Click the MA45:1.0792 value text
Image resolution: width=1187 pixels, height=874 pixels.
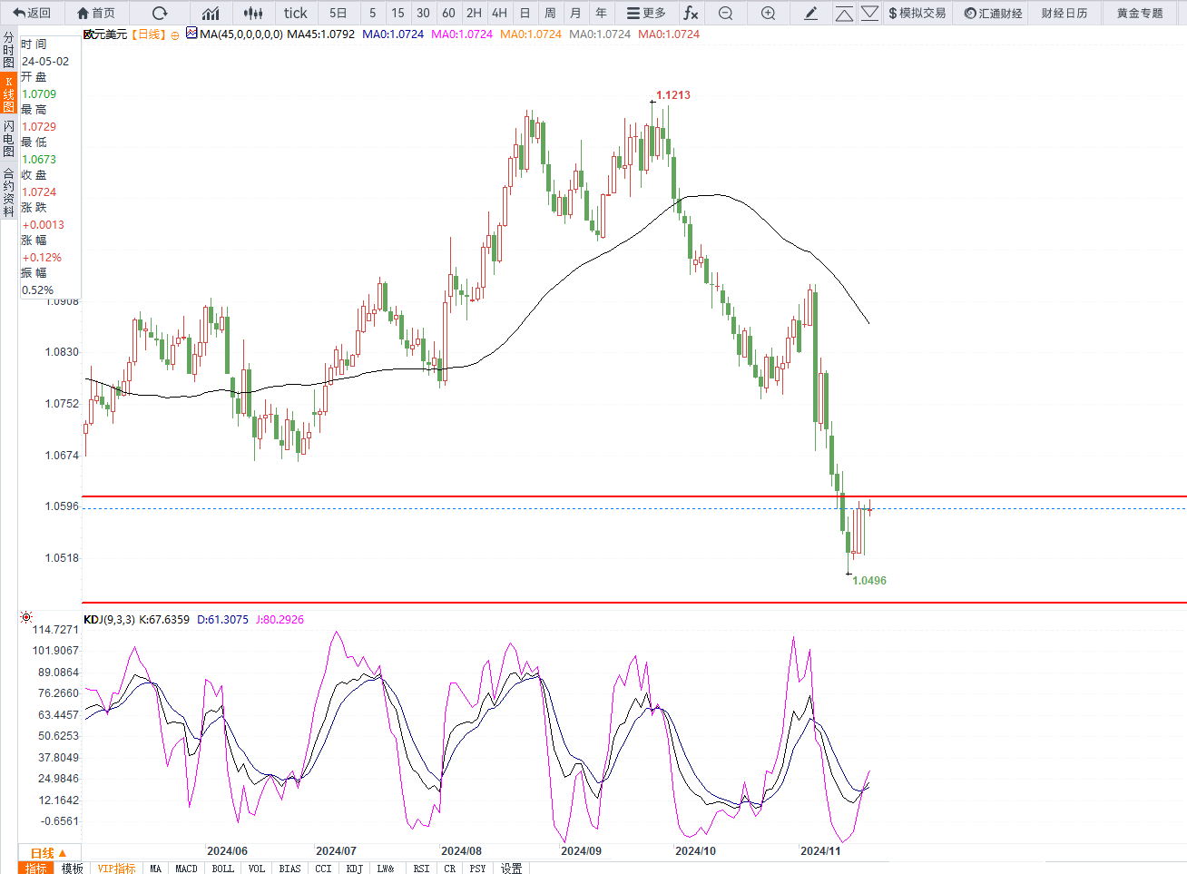320,34
